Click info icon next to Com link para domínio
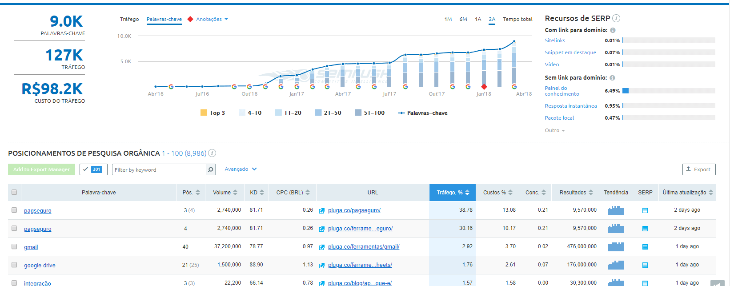The image size is (730, 286). click(x=613, y=30)
